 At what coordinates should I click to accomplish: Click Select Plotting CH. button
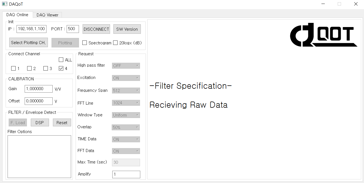(28, 43)
